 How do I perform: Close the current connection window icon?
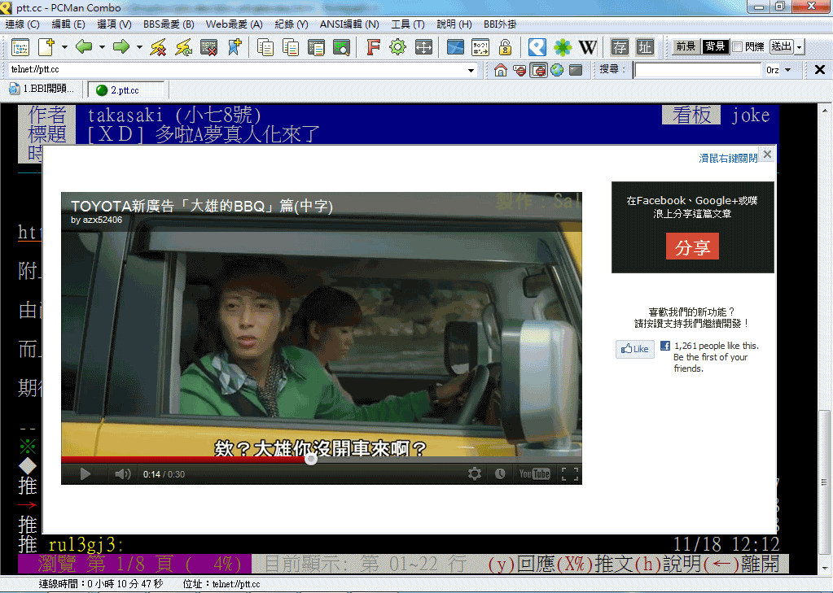[208, 47]
